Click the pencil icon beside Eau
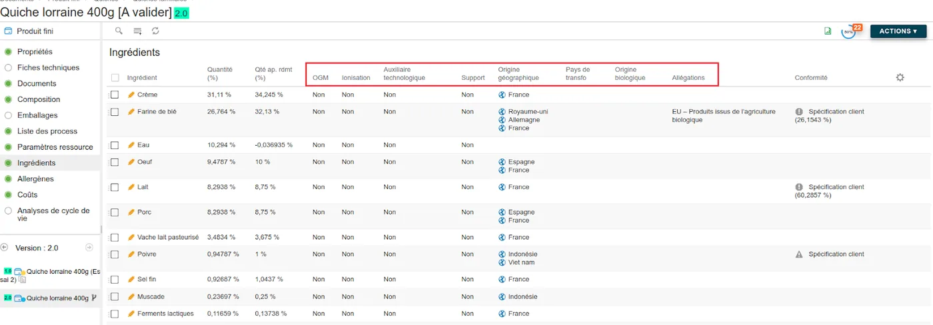The width and height of the screenshot is (933, 325). point(131,145)
